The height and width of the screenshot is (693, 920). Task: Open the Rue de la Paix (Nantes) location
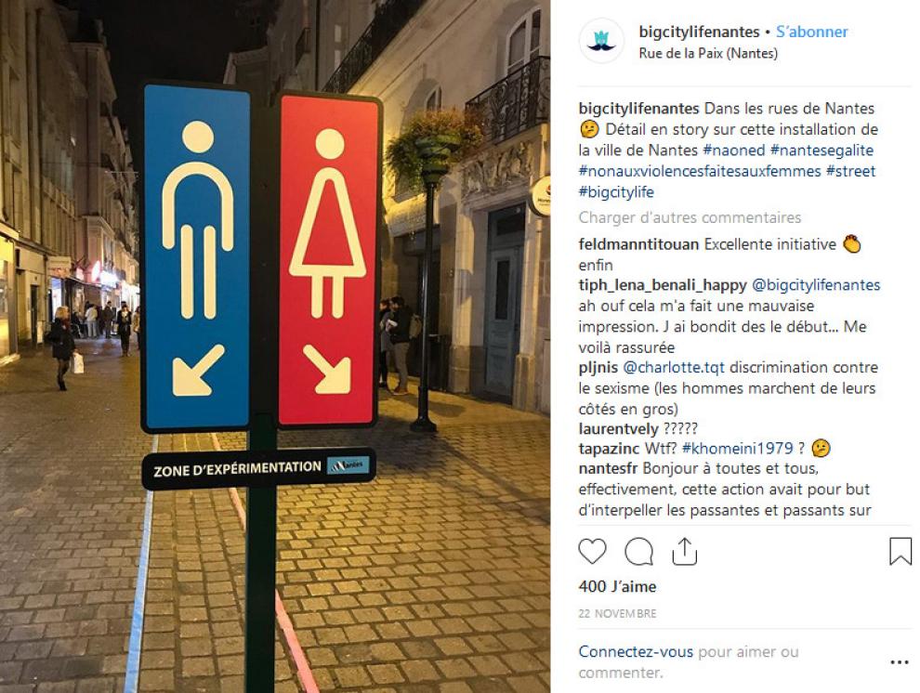[x=708, y=53]
